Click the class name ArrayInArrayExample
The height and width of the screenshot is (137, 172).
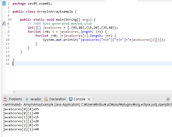click(55, 12)
